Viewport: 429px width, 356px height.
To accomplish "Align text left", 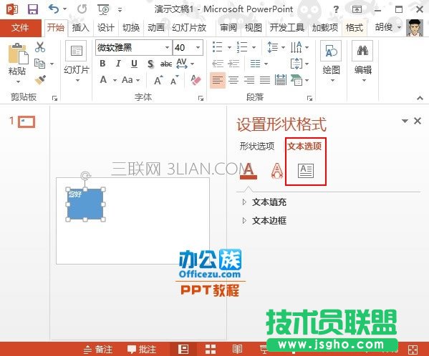I will 218,80.
